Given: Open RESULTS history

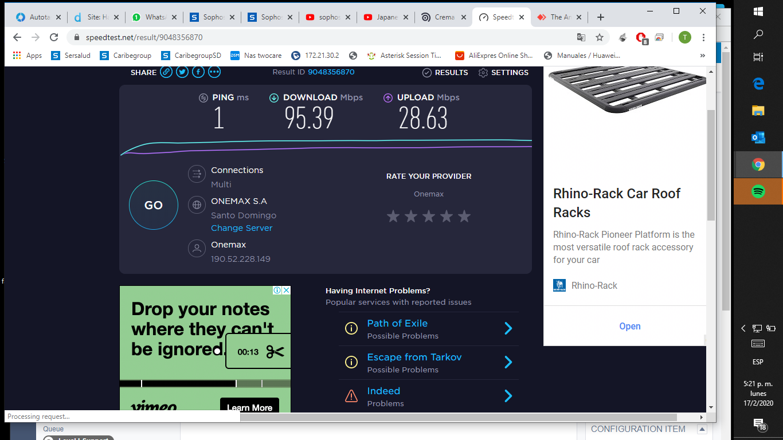Looking at the screenshot, I should (445, 72).
